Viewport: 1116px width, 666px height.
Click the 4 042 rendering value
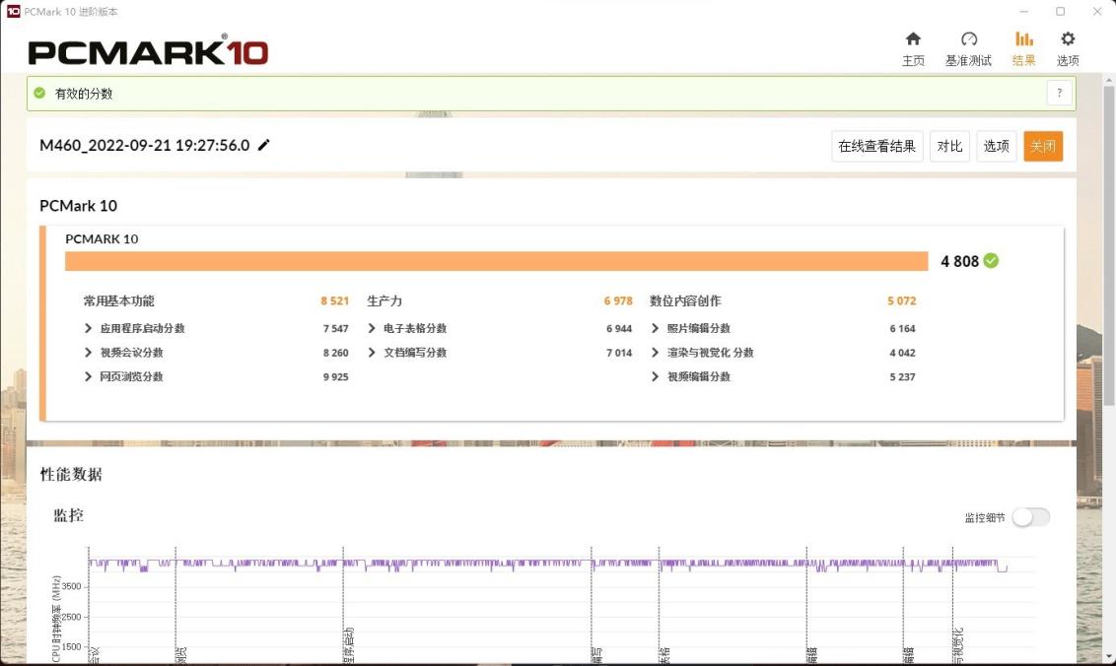[902, 353]
